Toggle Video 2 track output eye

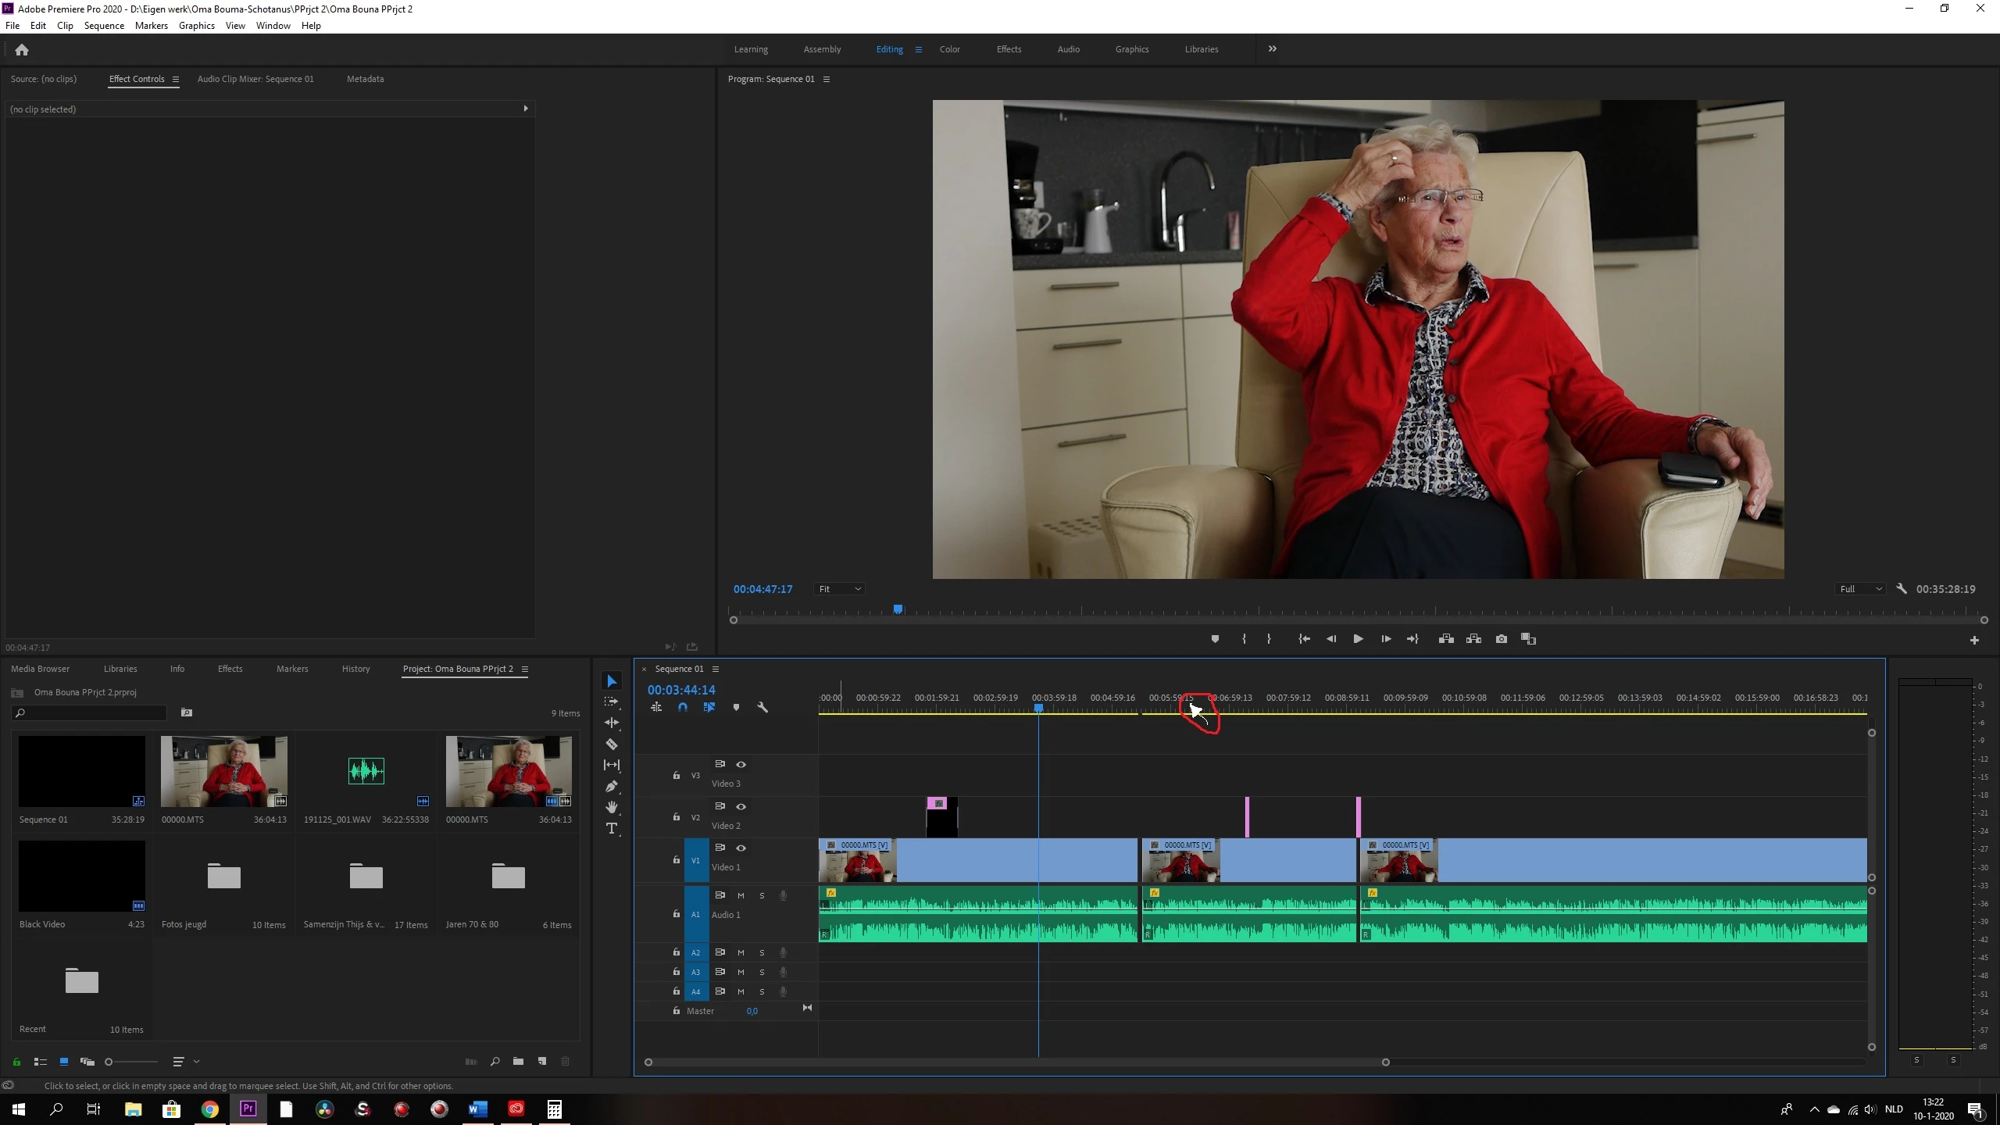pyautogui.click(x=741, y=806)
